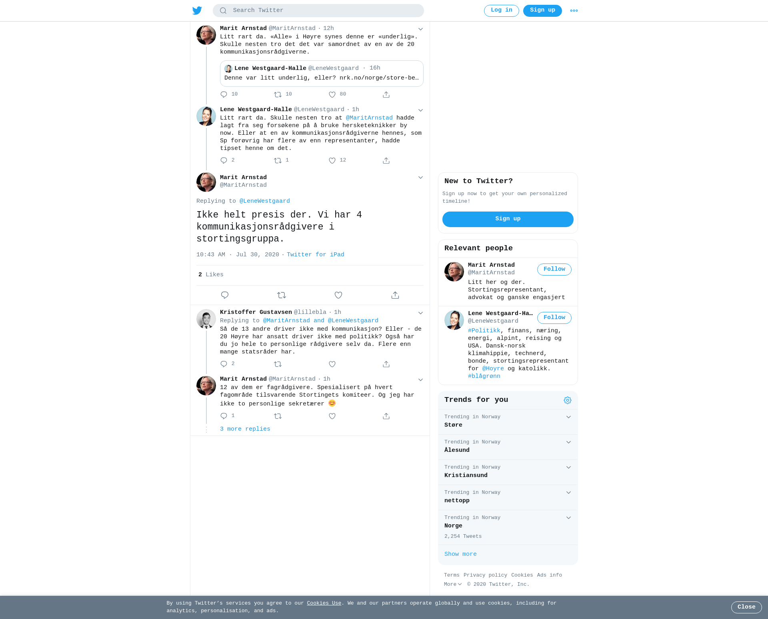Expand the More footer dropdown

[453, 584]
